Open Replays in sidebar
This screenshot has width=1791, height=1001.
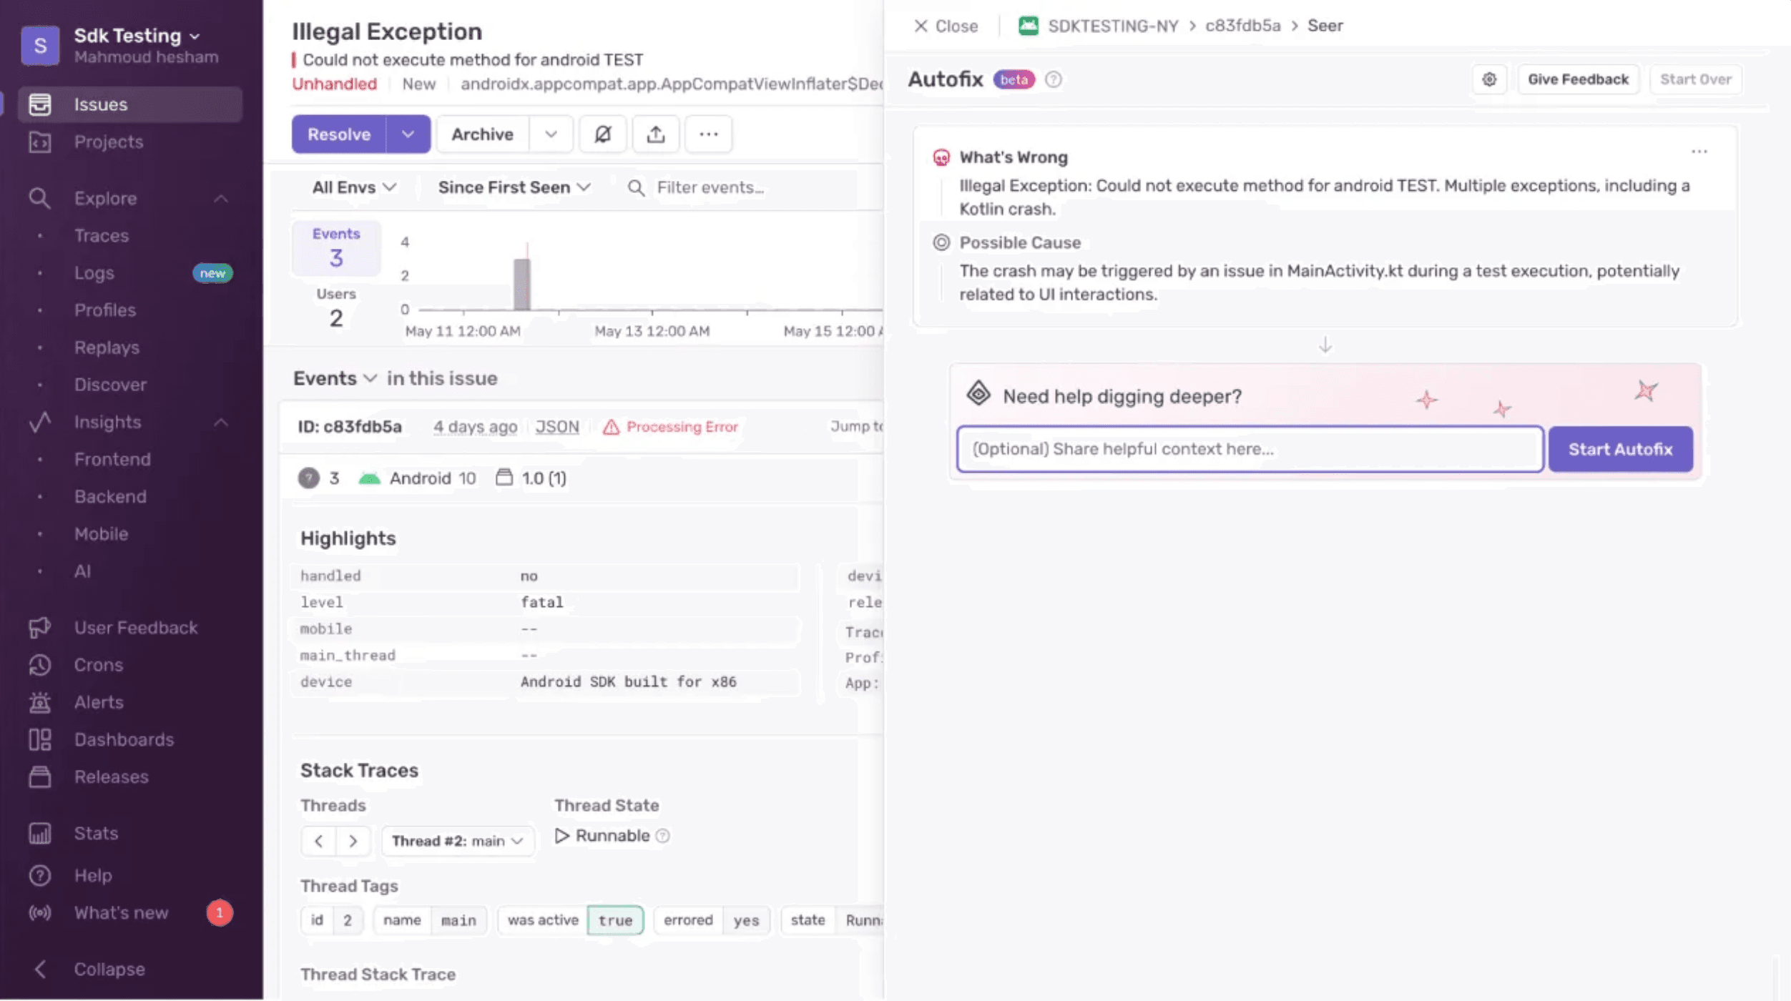click(107, 347)
